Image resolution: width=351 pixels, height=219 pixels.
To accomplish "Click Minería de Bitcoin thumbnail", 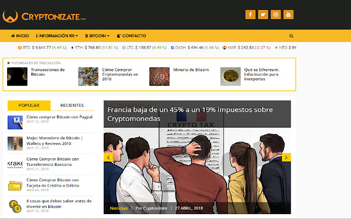I will pos(160,77).
